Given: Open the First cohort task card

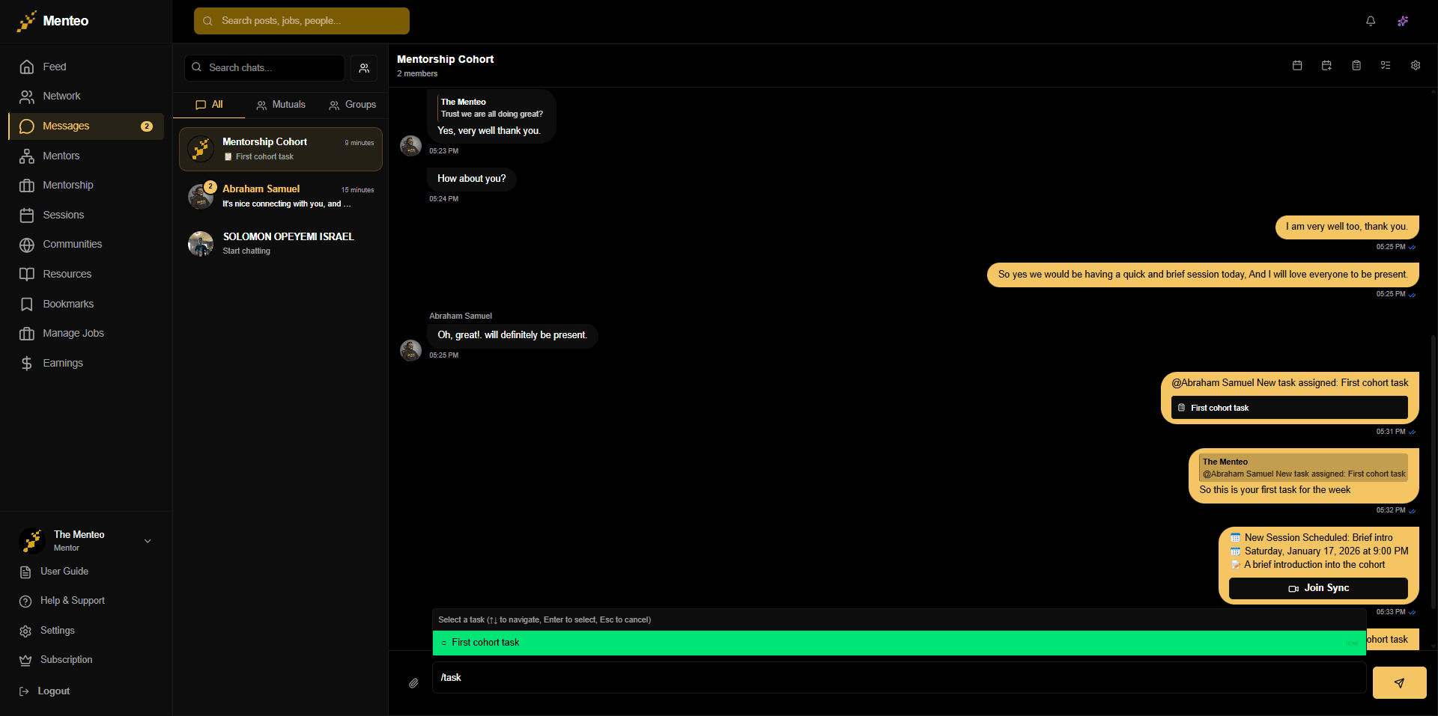Looking at the screenshot, I should coord(1288,408).
